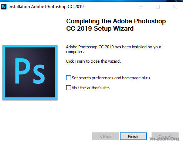Screen dimensions: 183x145
Task: Click the Cancel button
Action: pyautogui.click(x=165, y=137)
